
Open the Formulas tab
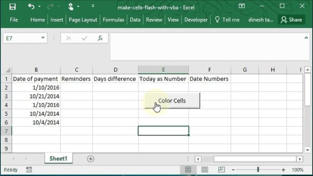coord(113,20)
